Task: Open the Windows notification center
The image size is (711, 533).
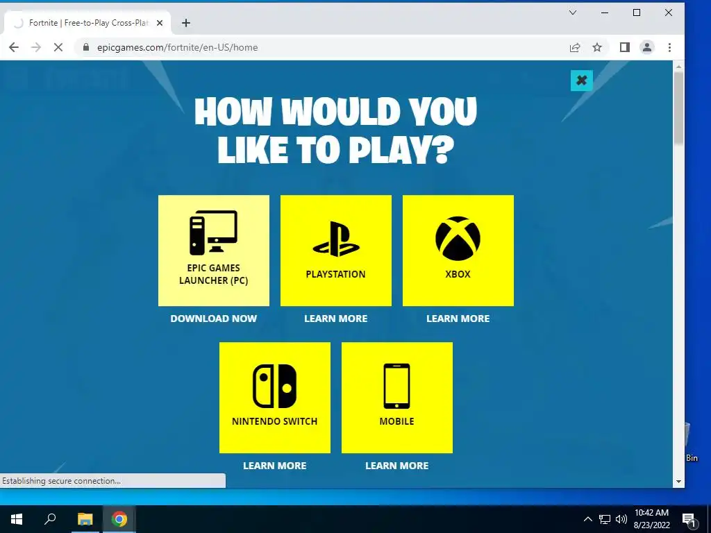Action: tap(689, 519)
